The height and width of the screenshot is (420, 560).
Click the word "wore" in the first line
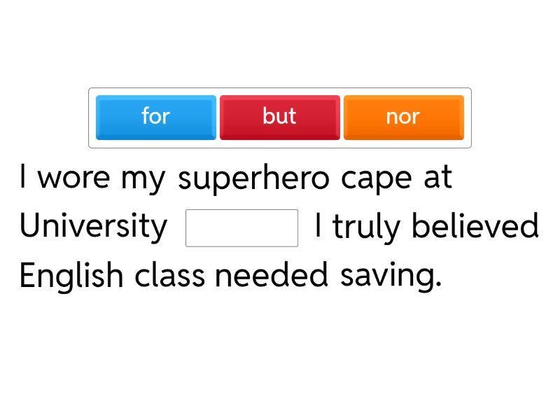74,178
